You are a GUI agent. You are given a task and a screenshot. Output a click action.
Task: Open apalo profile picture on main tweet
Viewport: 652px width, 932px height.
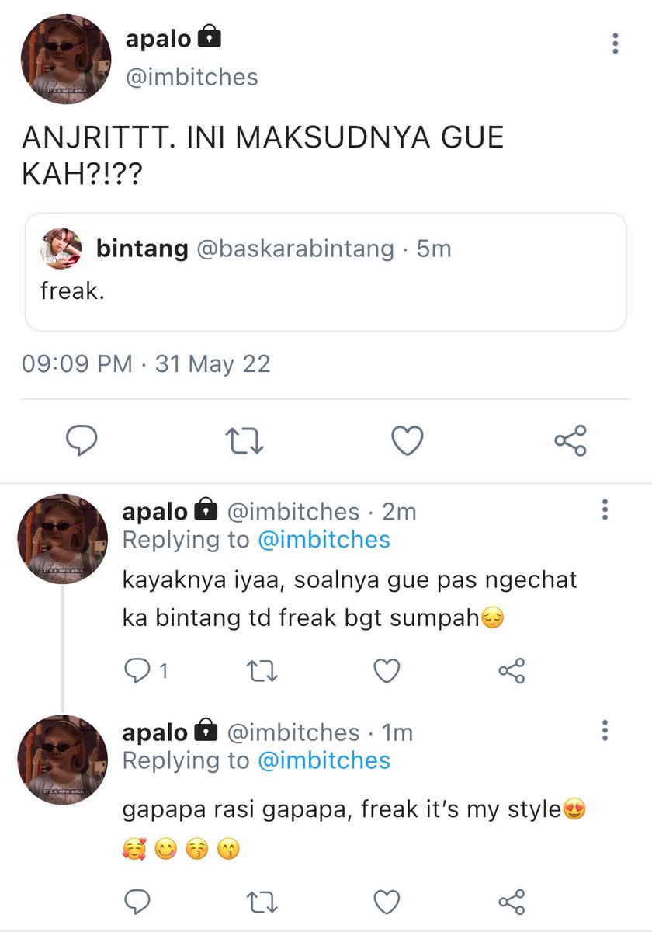(65, 59)
